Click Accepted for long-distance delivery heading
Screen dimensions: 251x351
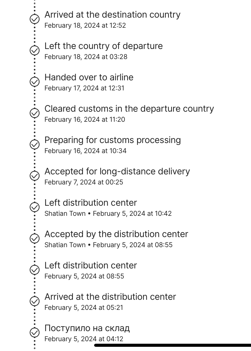tap(117, 171)
